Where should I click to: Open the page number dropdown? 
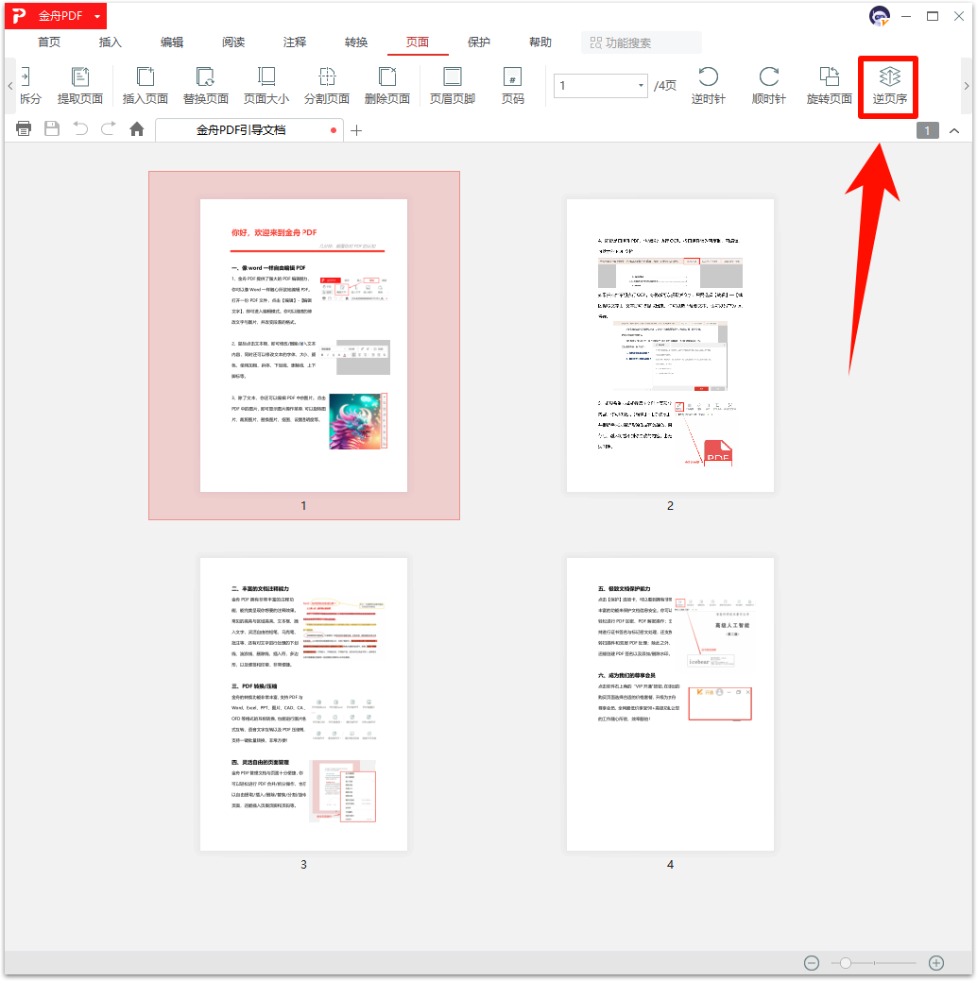pos(640,86)
